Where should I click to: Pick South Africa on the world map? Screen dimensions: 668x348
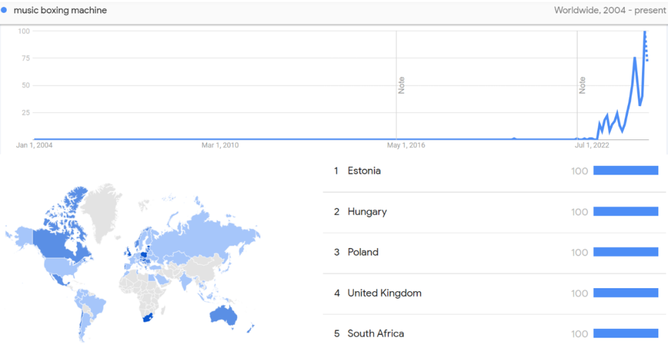145,319
